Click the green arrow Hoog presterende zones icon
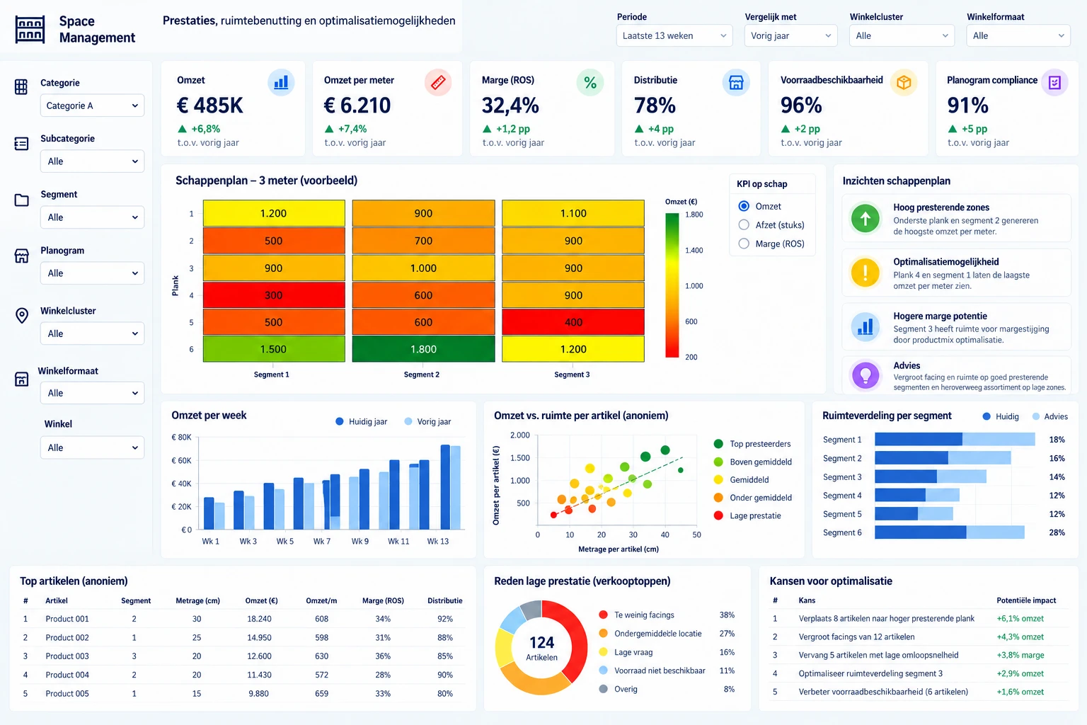The width and height of the screenshot is (1087, 725). [865, 219]
